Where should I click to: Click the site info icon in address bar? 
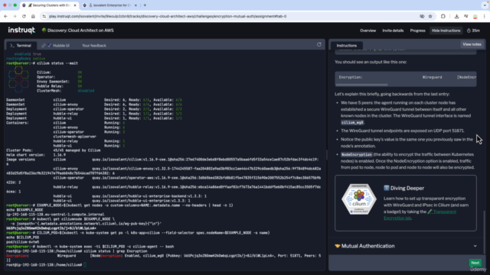click(x=44, y=16)
